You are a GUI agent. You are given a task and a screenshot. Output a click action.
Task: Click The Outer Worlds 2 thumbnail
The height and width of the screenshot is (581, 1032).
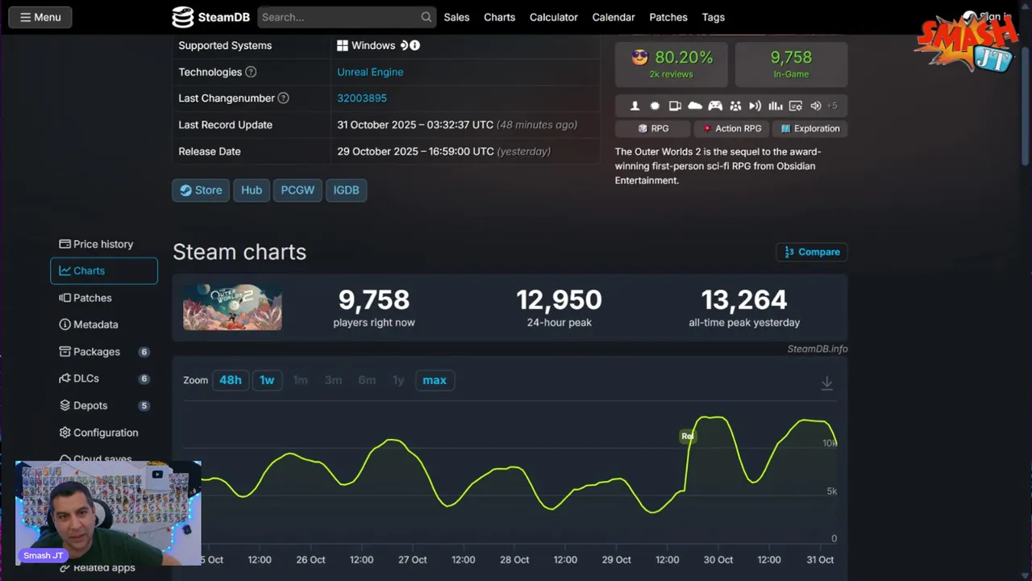click(x=232, y=307)
